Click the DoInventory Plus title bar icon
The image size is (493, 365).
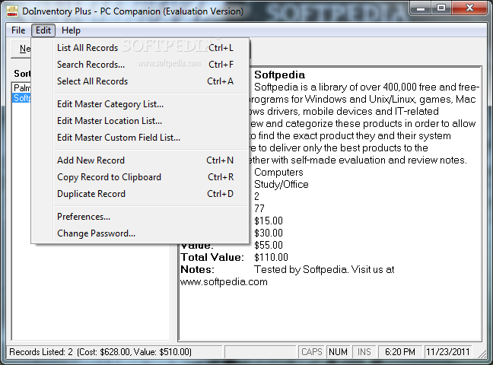click(x=12, y=11)
